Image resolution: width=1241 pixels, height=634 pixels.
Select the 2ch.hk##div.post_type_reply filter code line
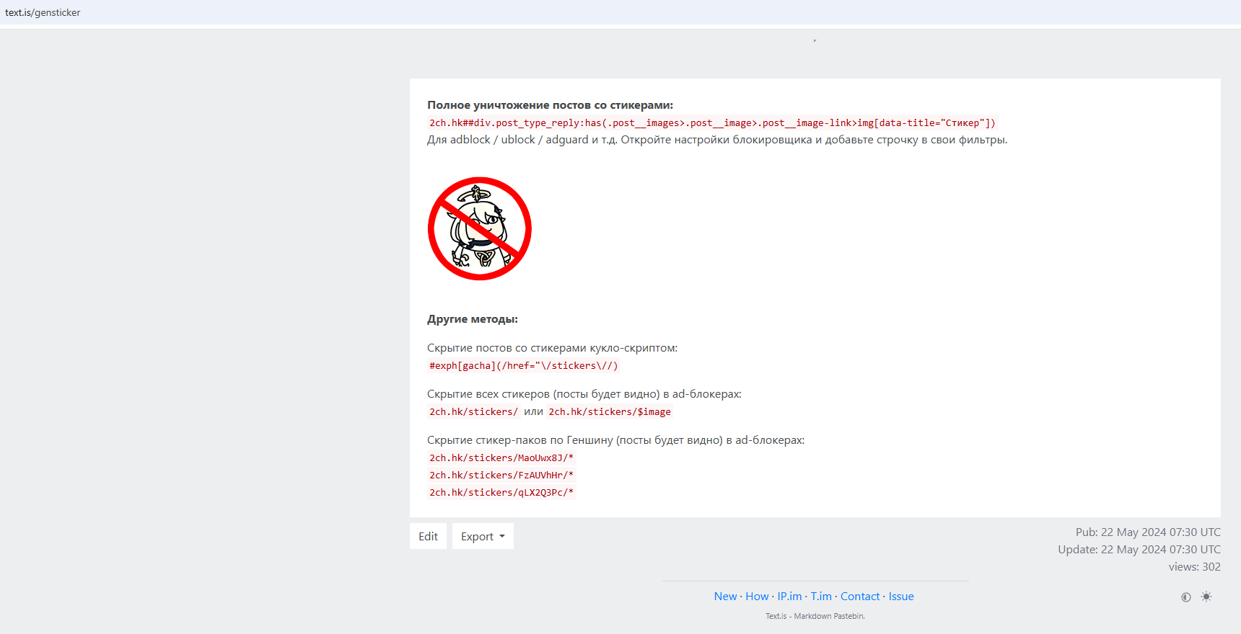pyautogui.click(x=712, y=123)
